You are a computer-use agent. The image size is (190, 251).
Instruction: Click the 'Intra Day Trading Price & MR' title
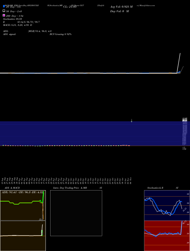coord(70,188)
